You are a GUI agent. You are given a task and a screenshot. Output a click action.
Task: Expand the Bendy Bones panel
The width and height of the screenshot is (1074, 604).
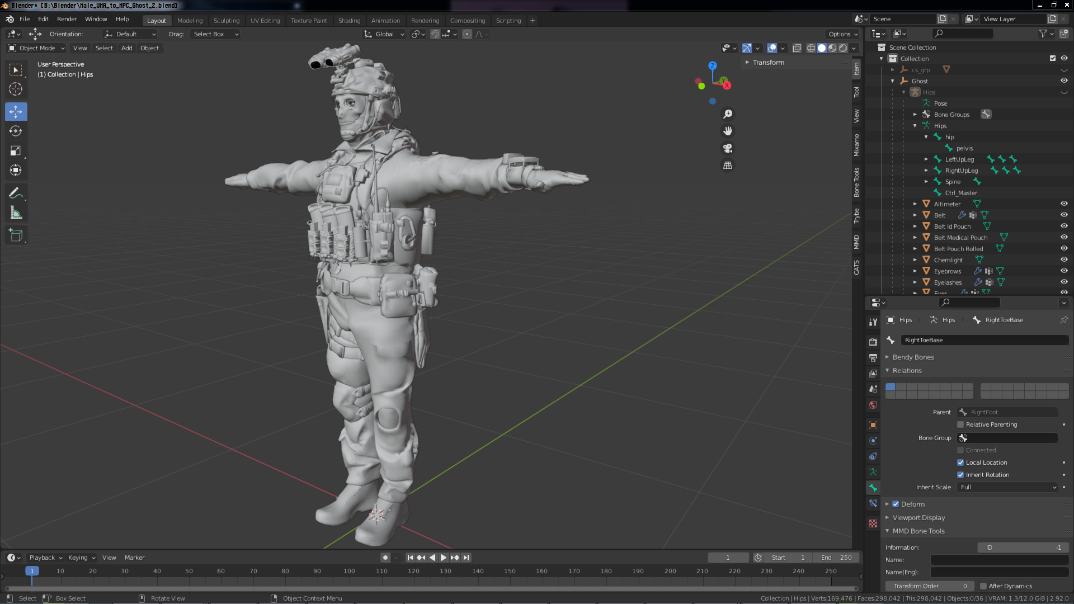click(x=913, y=357)
